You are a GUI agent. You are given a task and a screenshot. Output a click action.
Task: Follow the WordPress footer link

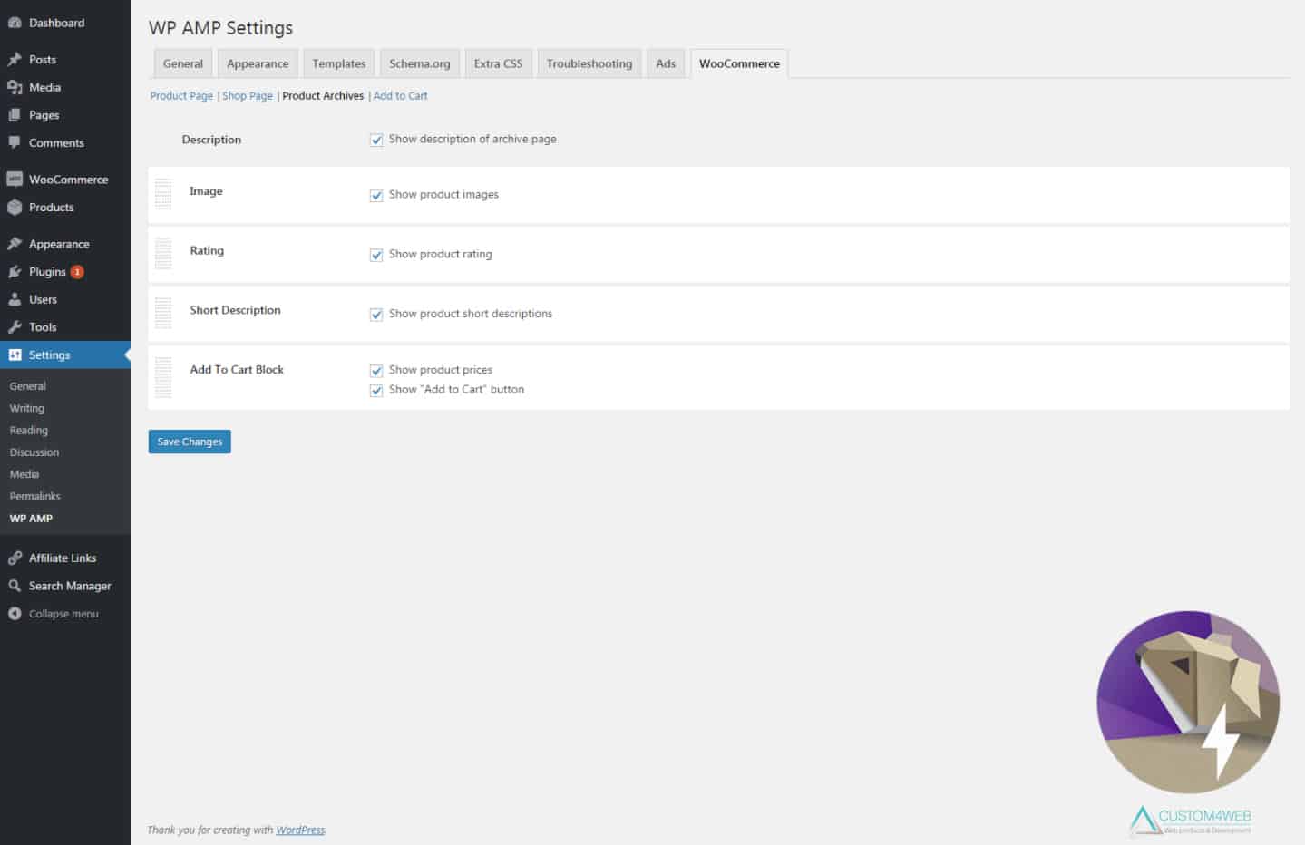tap(300, 830)
